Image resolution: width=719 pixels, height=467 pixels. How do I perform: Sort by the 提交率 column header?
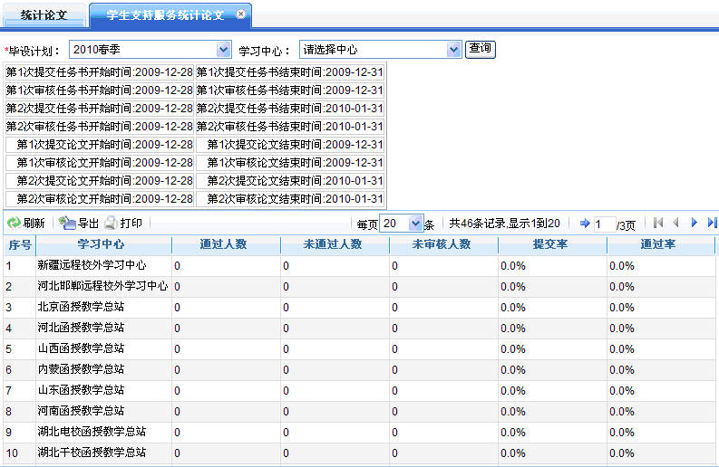[552, 244]
